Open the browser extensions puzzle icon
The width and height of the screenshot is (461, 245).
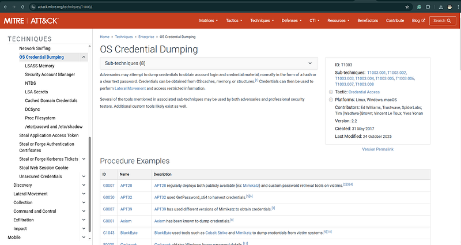click(428, 7)
